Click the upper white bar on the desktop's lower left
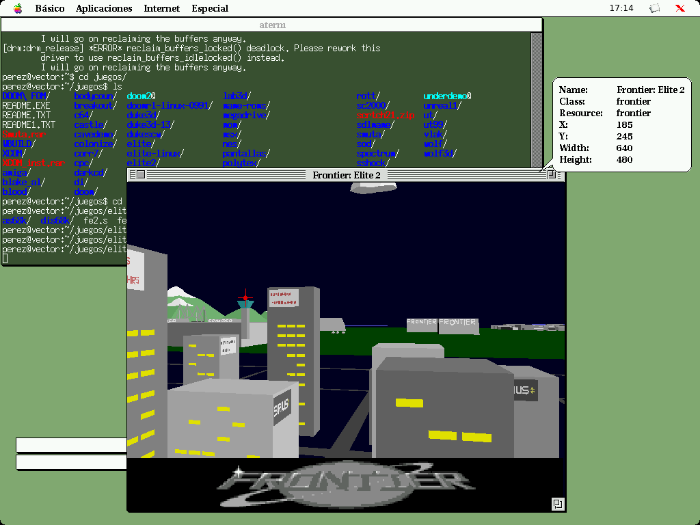700x525 pixels. pyautogui.click(x=71, y=445)
